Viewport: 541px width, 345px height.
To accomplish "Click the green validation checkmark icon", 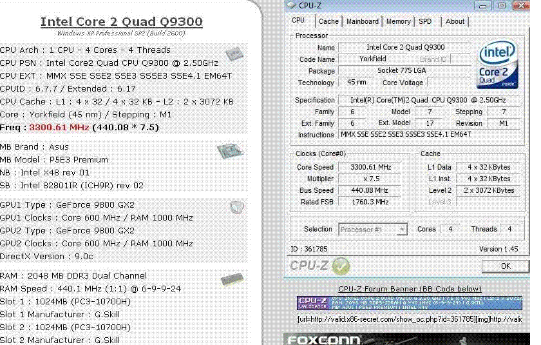I will (341, 266).
